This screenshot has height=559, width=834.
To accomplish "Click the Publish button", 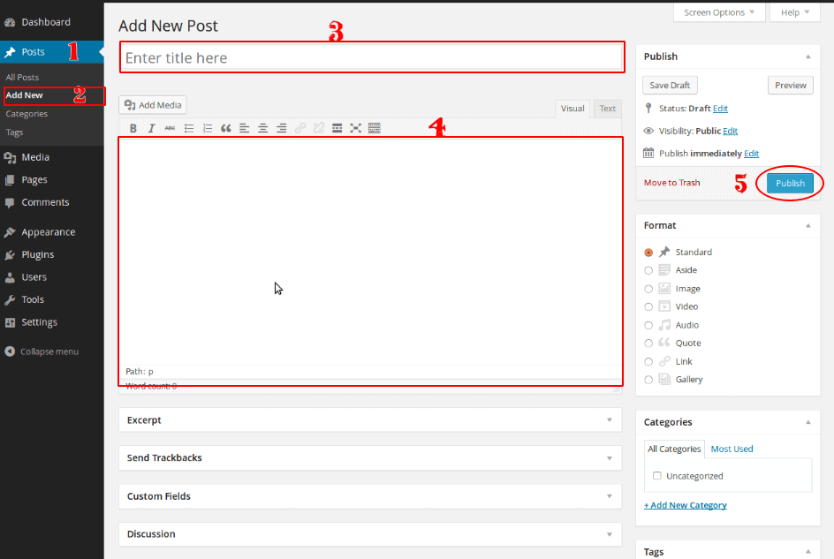I will [790, 183].
